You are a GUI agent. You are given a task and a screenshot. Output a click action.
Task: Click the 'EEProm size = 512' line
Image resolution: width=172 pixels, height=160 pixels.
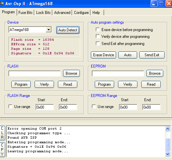coord(30,44)
